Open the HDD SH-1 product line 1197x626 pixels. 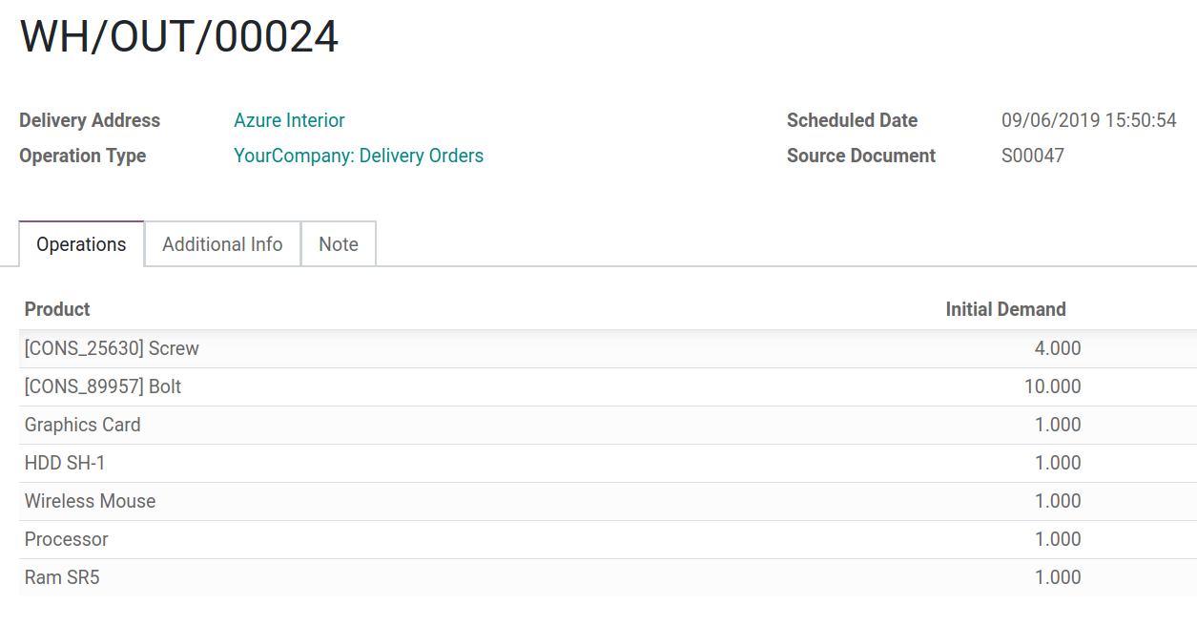click(x=65, y=463)
